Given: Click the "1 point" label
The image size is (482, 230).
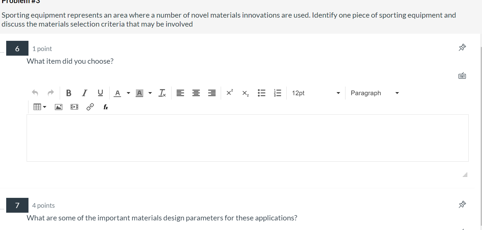Looking at the screenshot, I should click(42, 49).
